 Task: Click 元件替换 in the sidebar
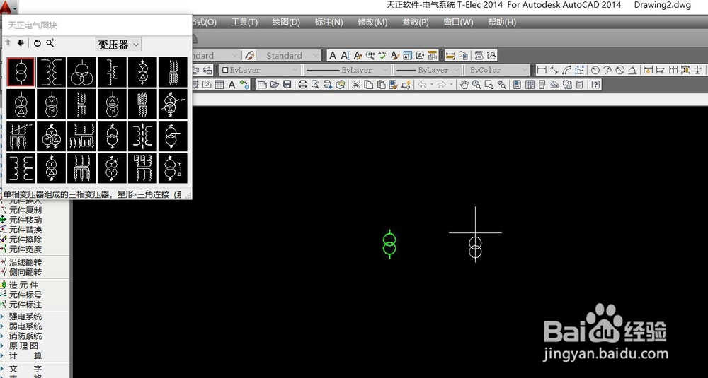pyautogui.click(x=25, y=230)
